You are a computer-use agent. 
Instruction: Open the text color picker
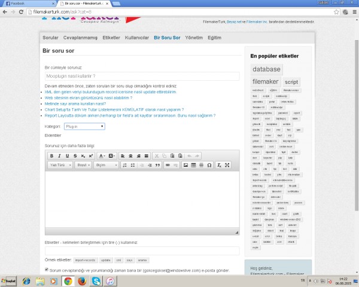pos(102,156)
